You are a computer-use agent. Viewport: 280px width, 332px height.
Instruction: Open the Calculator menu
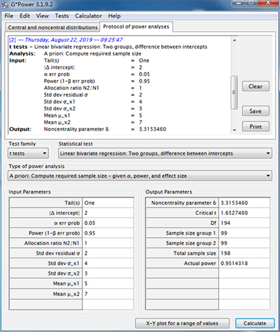88,16
